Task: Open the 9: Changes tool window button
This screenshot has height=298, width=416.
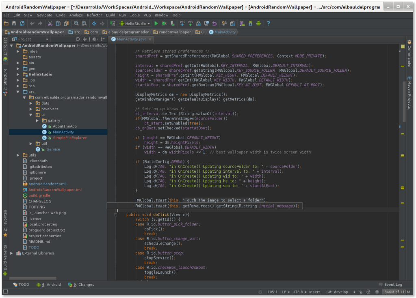Action: click(81, 285)
